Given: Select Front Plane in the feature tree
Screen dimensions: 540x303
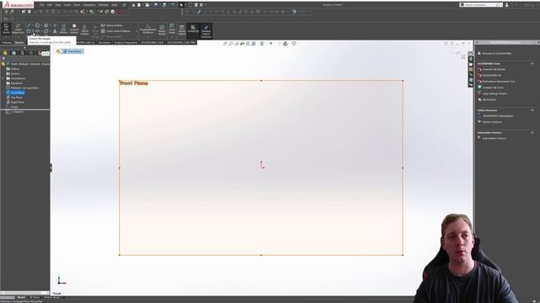Looking at the screenshot, I should (x=15, y=93).
